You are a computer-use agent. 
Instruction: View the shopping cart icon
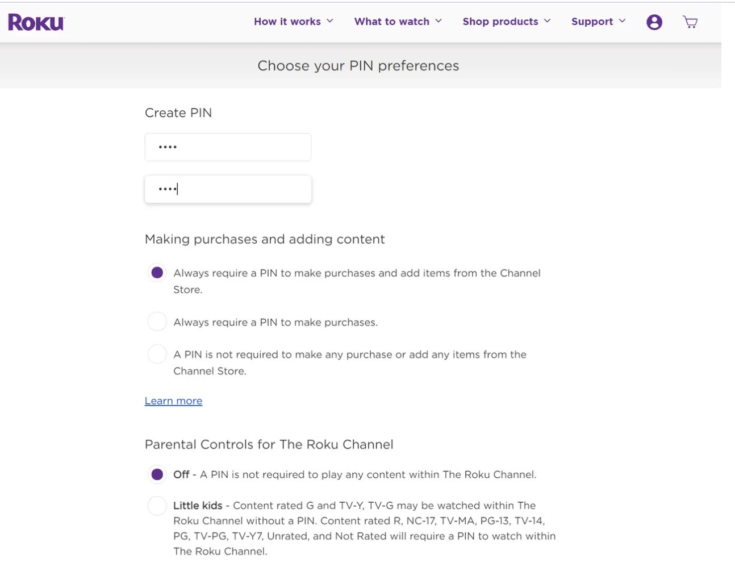click(x=690, y=22)
